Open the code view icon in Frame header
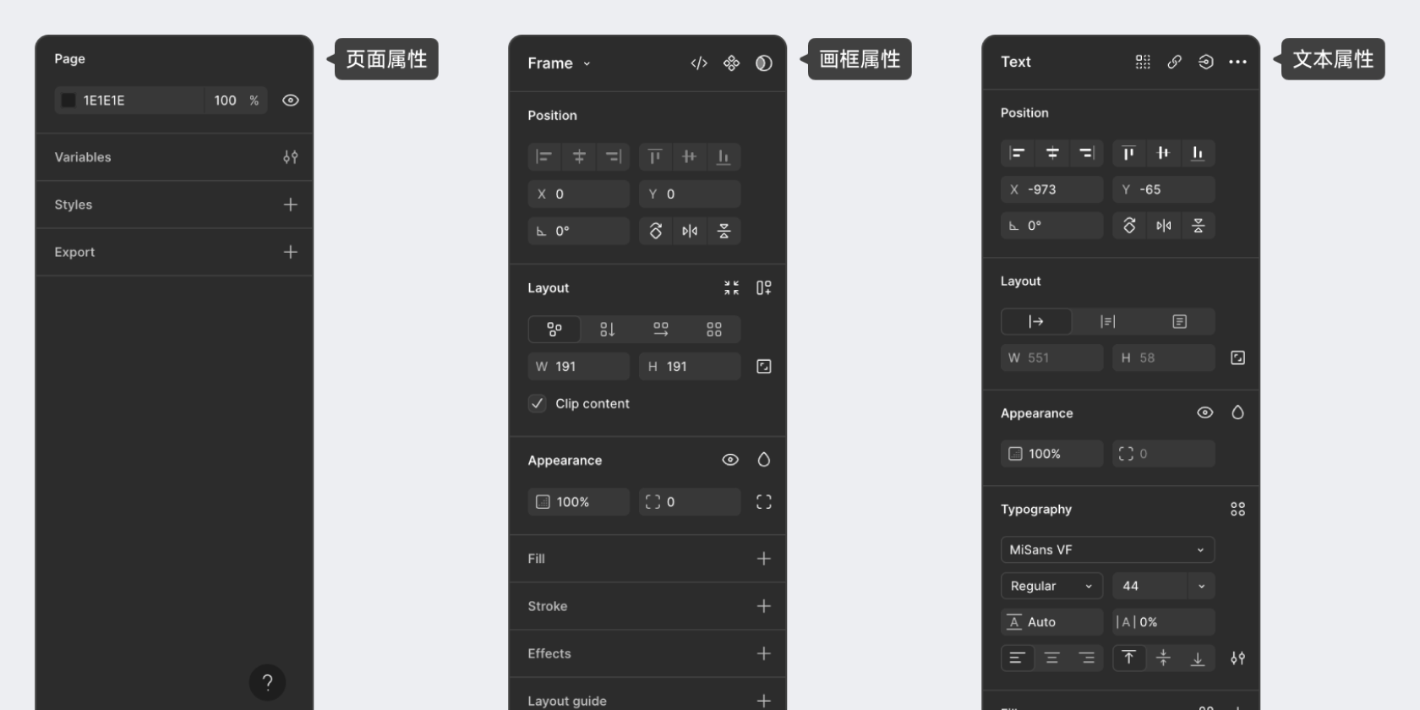Image resolution: width=1420 pixels, height=710 pixels. (699, 63)
